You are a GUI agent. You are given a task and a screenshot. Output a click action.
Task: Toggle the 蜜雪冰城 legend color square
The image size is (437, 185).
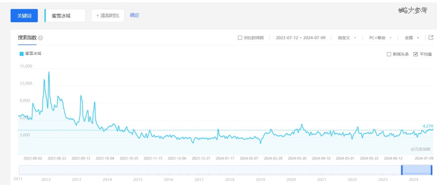pos(21,53)
